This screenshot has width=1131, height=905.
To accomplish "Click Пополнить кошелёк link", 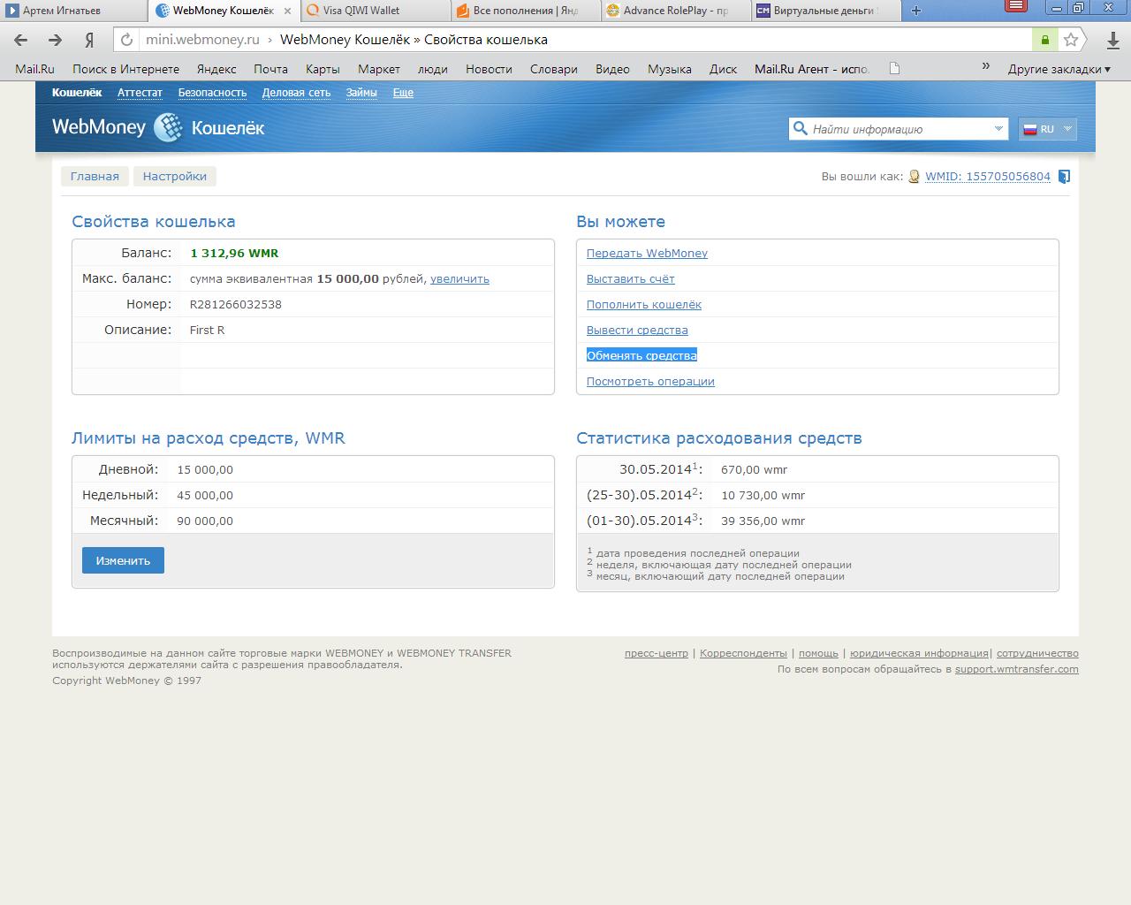I will pyautogui.click(x=644, y=304).
